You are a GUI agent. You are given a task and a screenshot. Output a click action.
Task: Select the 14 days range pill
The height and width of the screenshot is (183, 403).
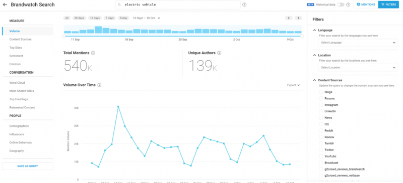pyautogui.click(x=95, y=18)
